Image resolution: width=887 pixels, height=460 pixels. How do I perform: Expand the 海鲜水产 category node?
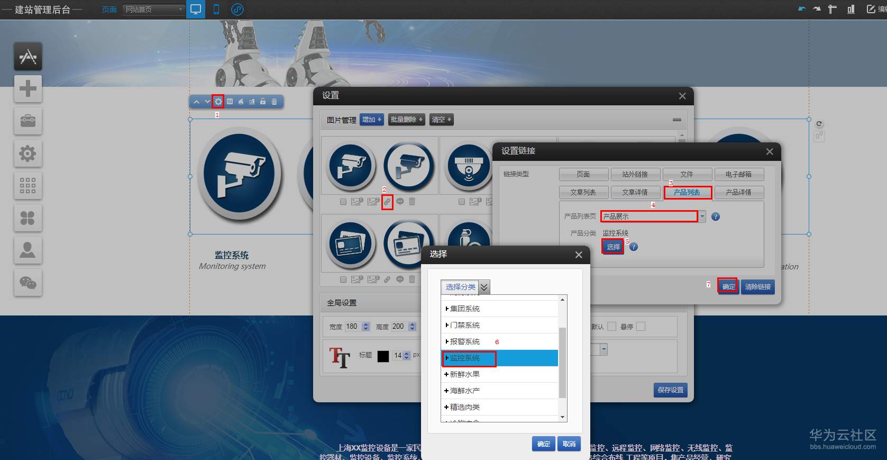tap(447, 391)
